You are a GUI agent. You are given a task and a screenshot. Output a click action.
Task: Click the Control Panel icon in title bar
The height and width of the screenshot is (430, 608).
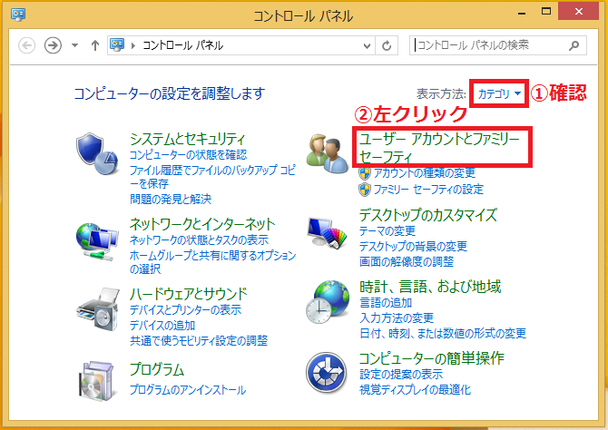pos(18,15)
